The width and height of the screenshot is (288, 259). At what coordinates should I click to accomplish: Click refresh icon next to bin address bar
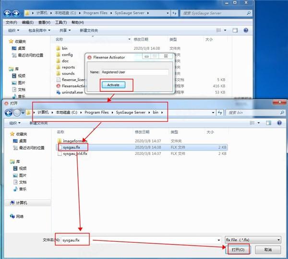click(x=220, y=113)
